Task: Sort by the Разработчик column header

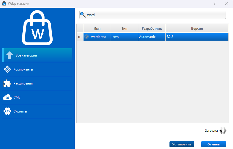Action: pyautogui.click(x=152, y=29)
